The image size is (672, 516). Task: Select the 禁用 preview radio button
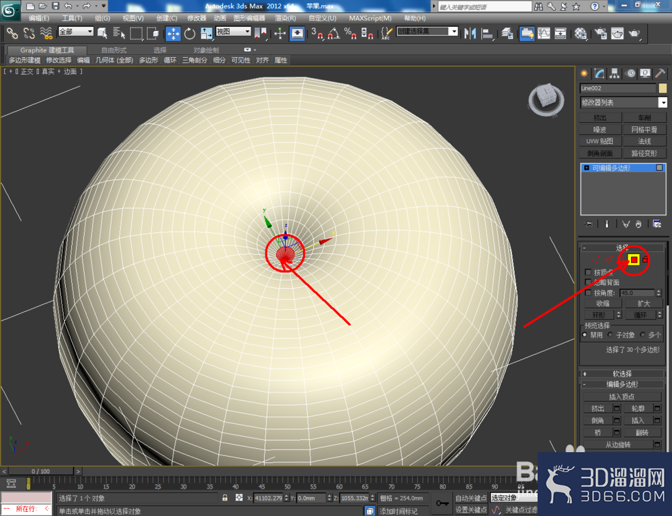(585, 335)
